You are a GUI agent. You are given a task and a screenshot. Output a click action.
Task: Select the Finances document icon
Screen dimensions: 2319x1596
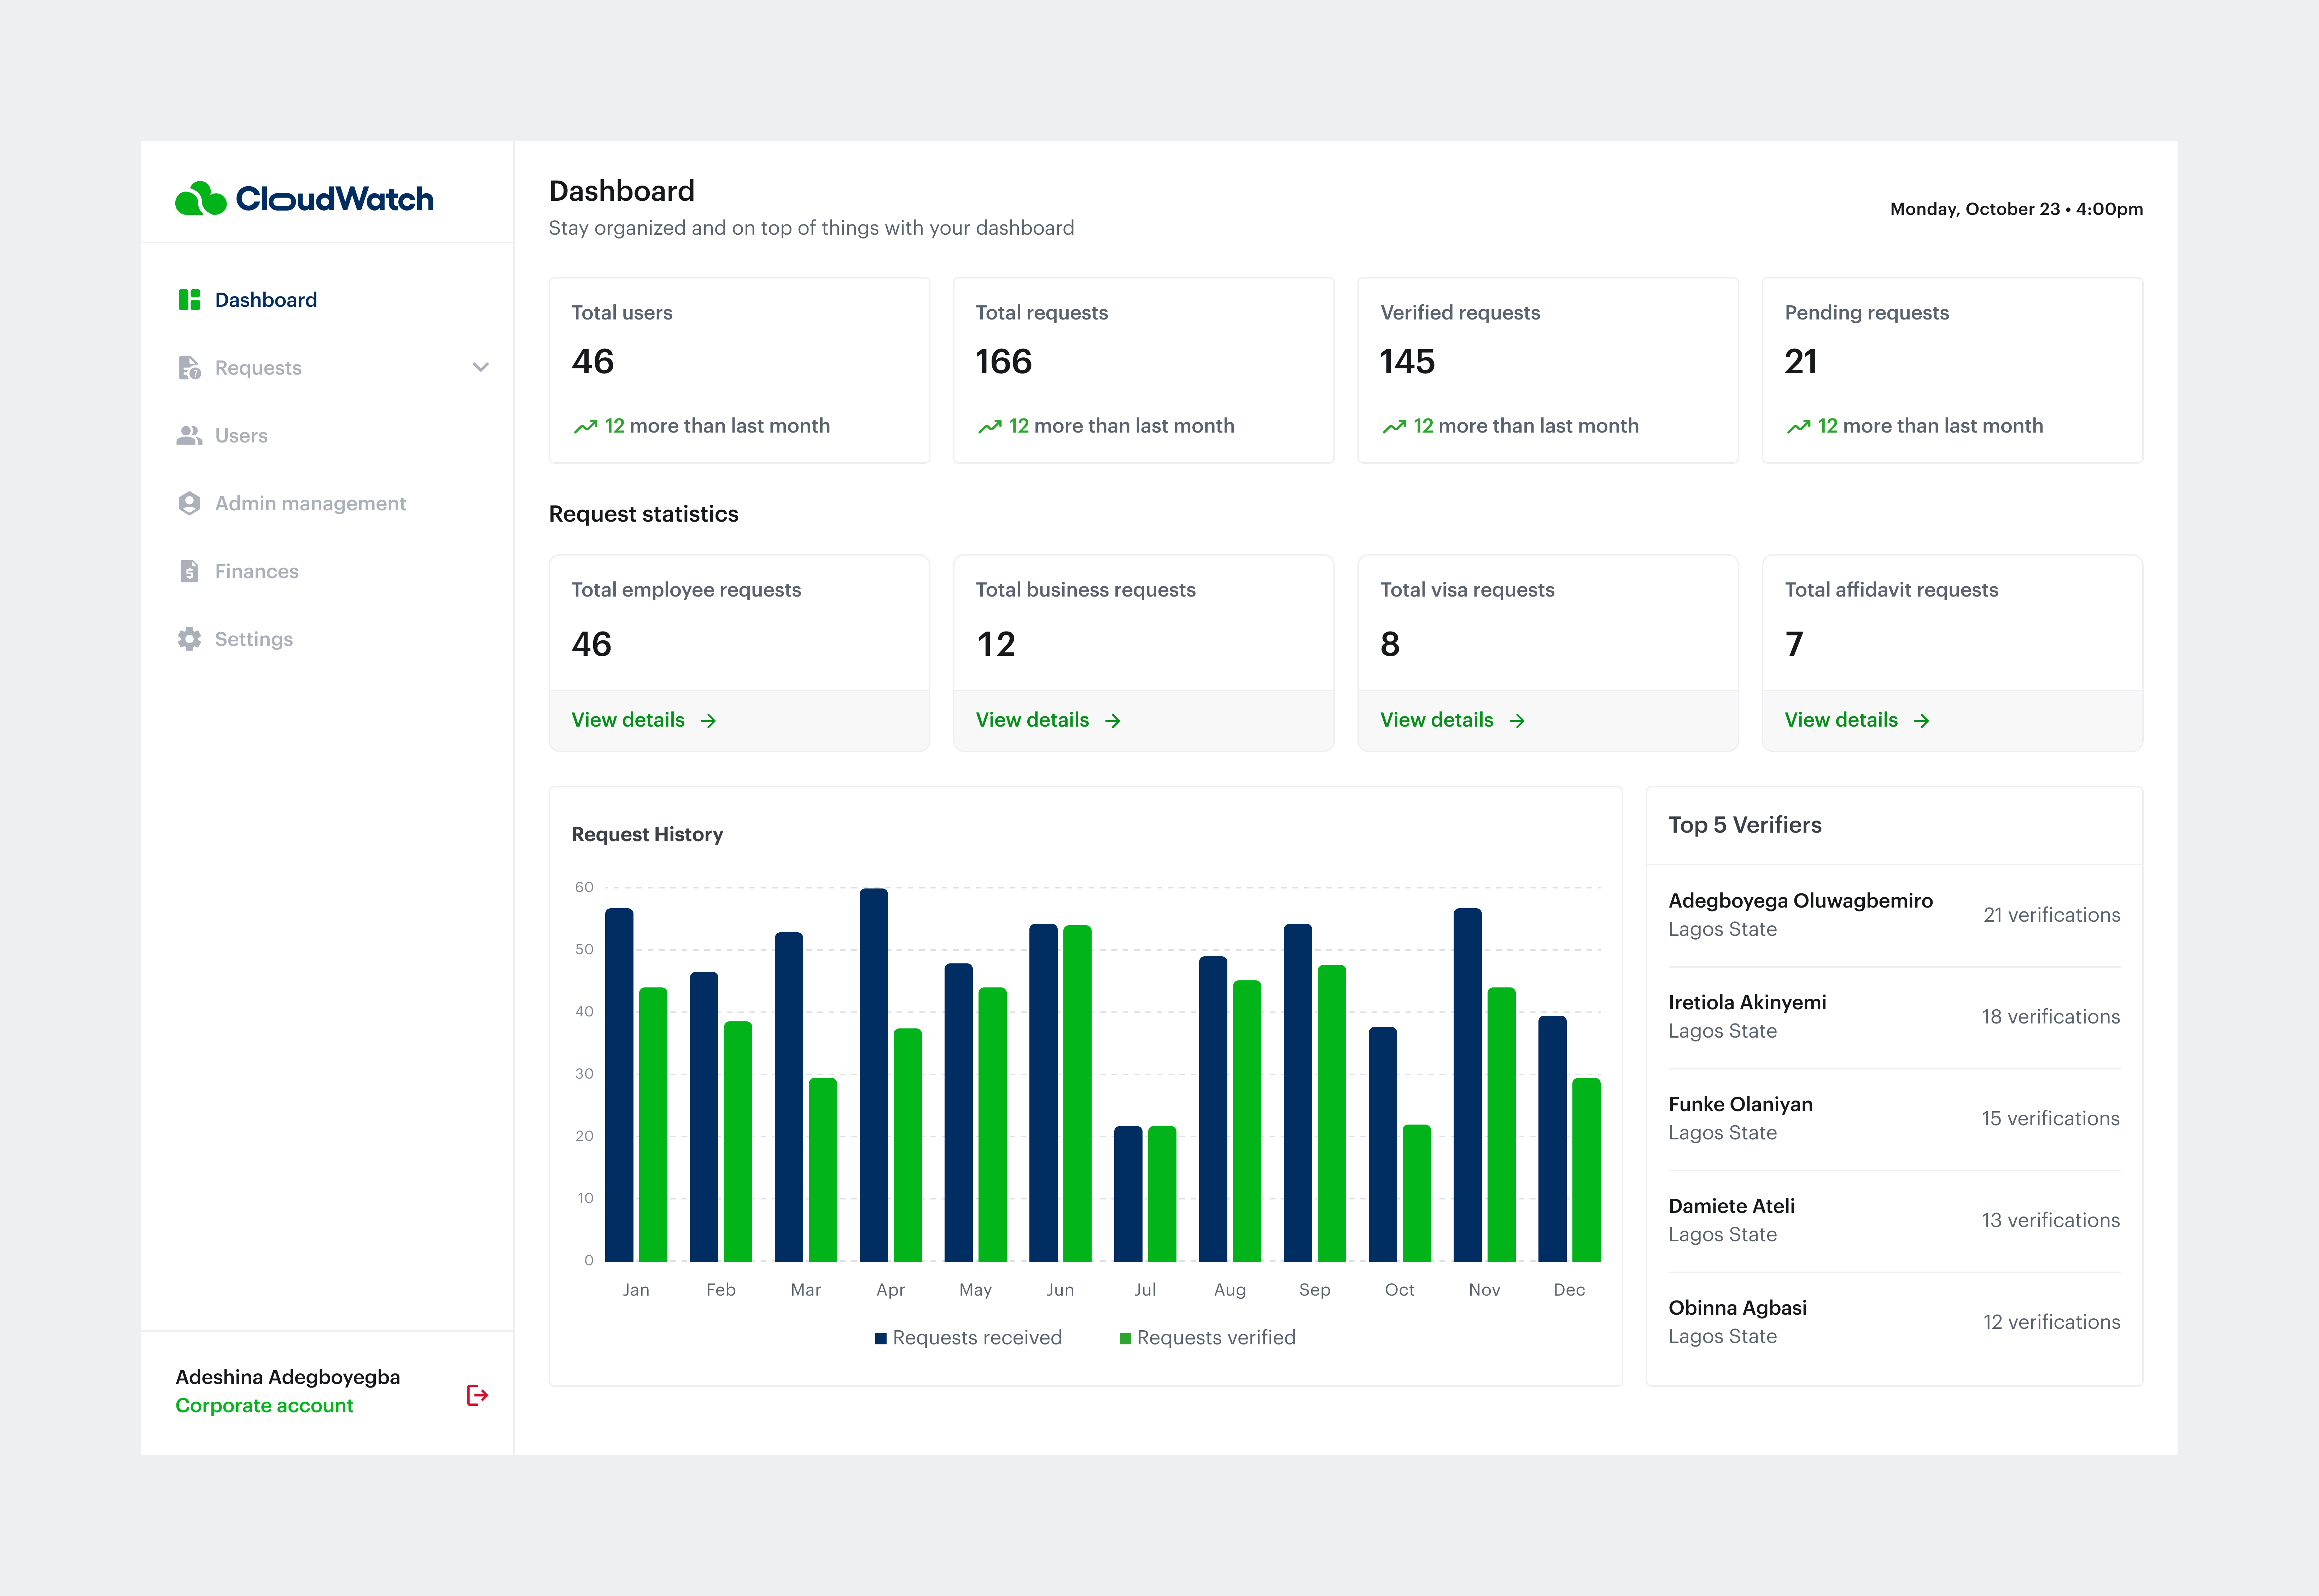click(x=190, y=571)
